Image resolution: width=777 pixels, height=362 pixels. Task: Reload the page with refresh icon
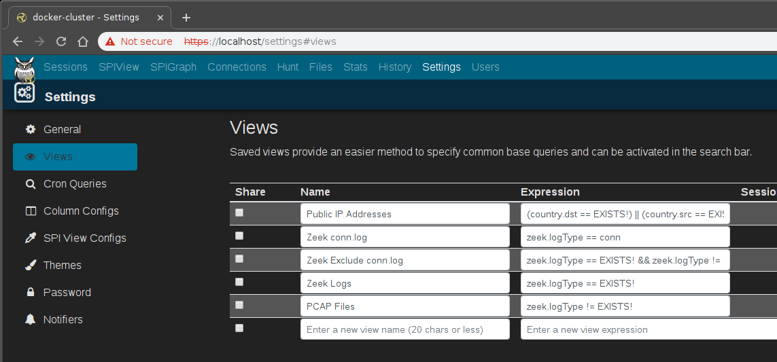(x=61, y=41)
